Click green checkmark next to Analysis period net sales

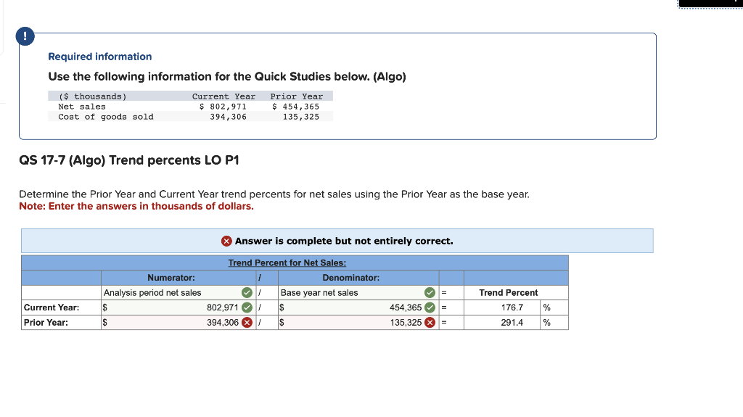[247, 293]
